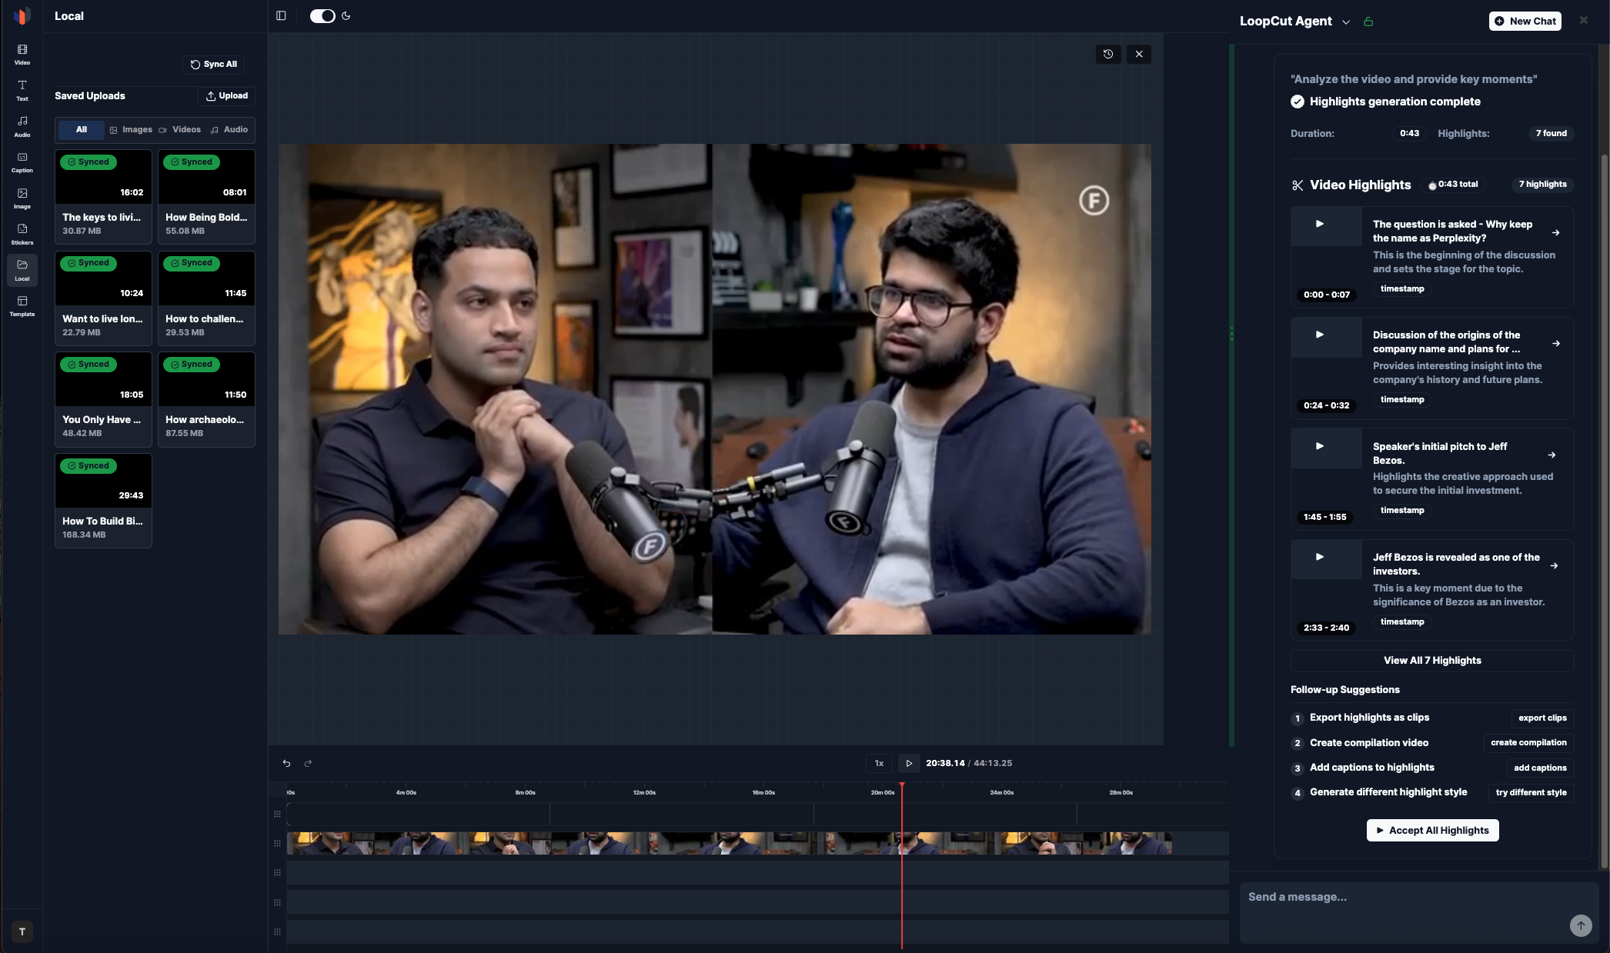
Task: Click the first track drag handle
Action: pos(277,814)
